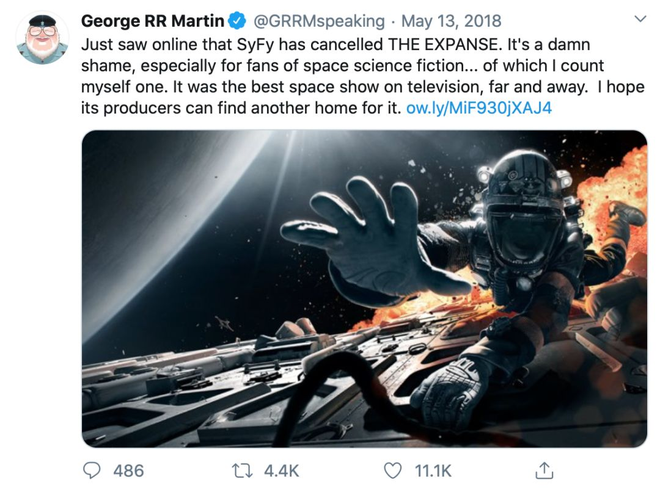
Task: Click the May 13, 2018 timestamp
Action: 451,21
